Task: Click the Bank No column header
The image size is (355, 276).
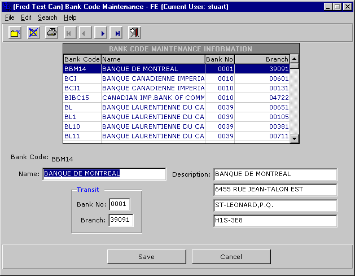Action: pyautogui.click(x=220, y=59)
